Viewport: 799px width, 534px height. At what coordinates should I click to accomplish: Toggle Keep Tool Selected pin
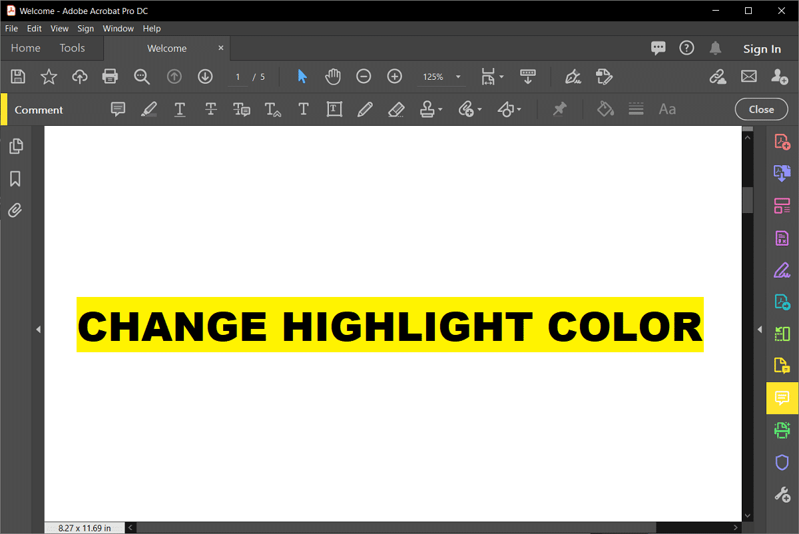(559, 109)
